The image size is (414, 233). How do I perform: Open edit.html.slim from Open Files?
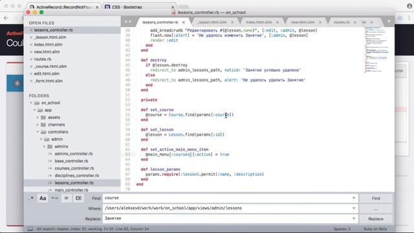click(x=47, y=74)
